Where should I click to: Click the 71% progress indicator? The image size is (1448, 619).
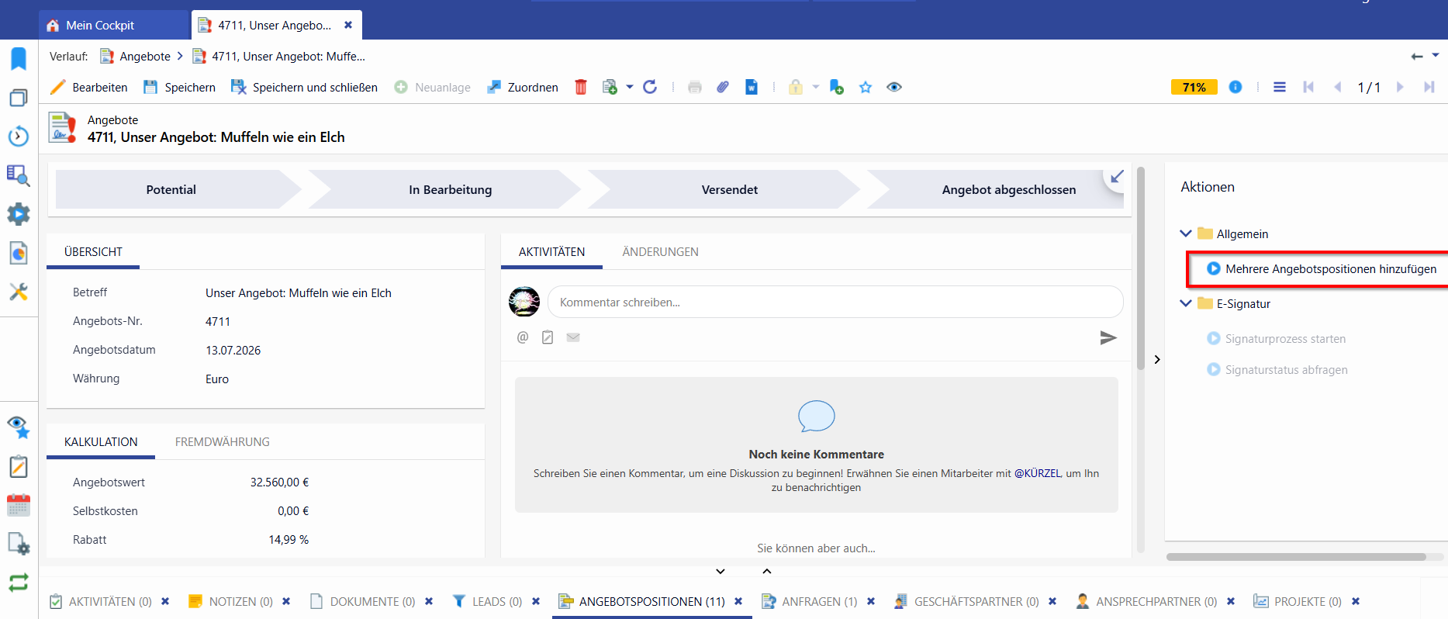point(1194,87)
